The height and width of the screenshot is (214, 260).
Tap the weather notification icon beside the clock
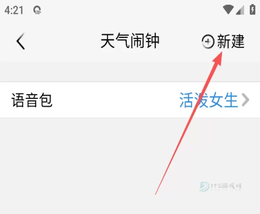point(37,10)
